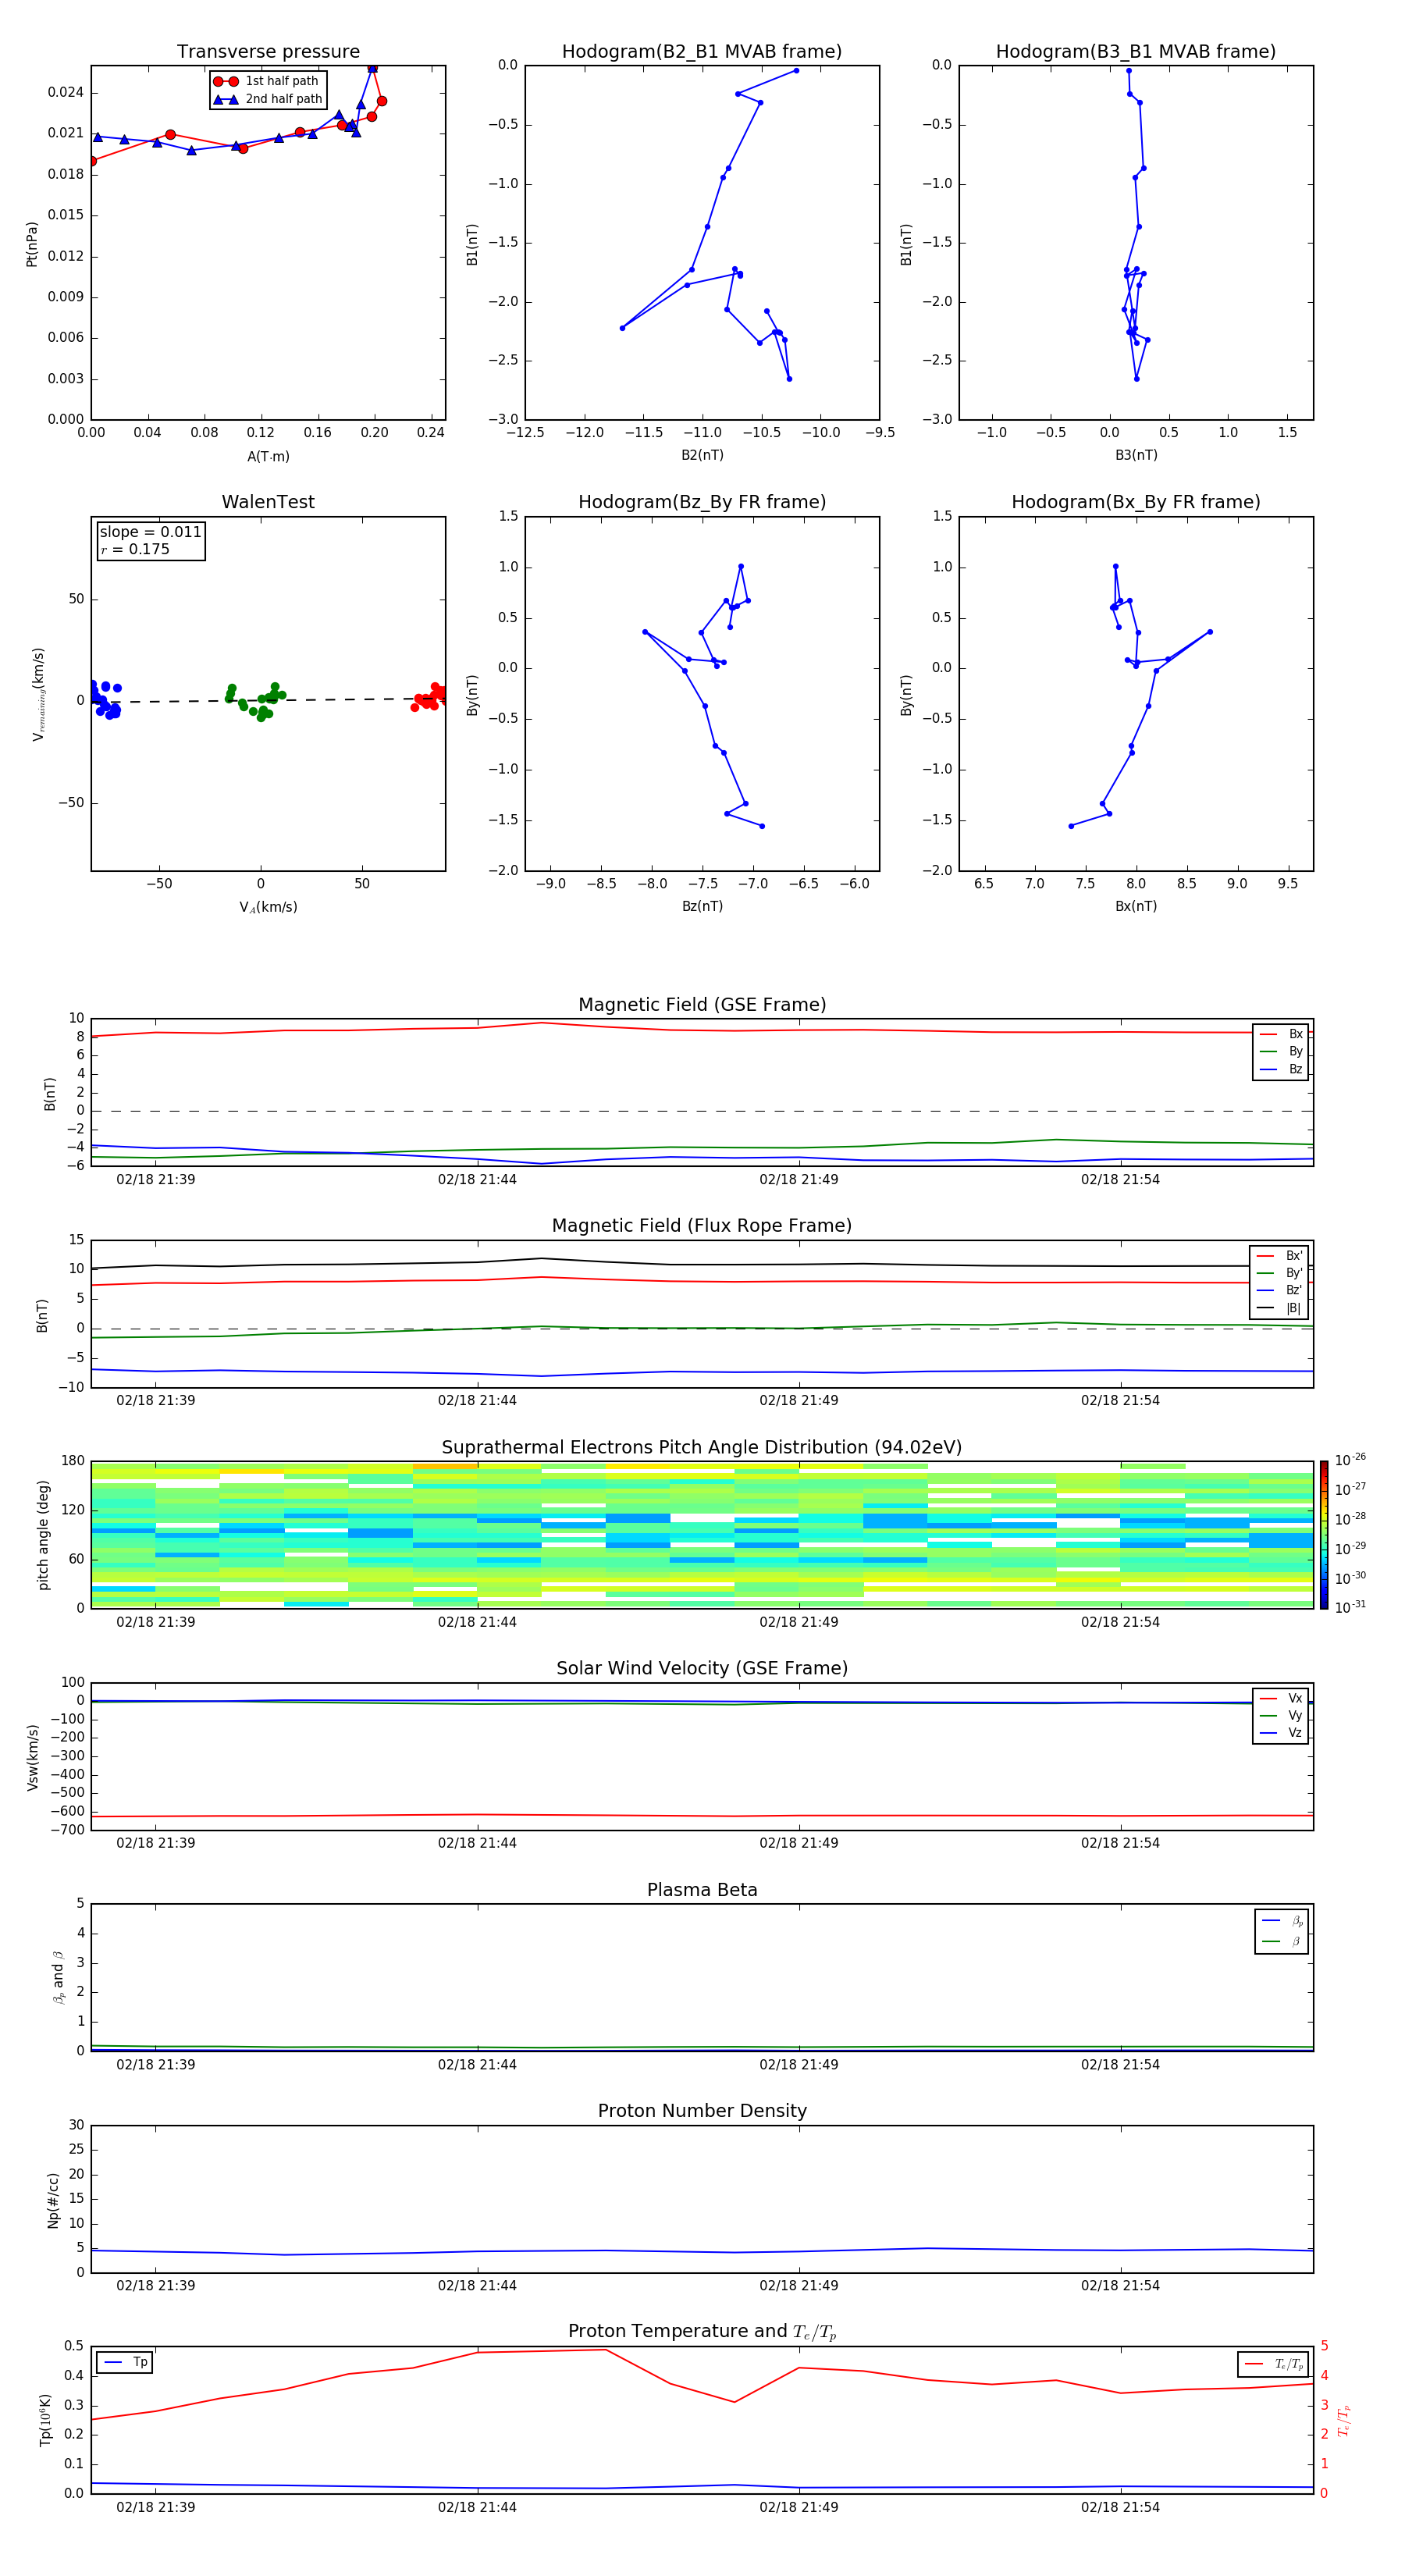Click '02/18 21:54' tick under proton temperature plot
This screenshot has height=2576, width=1405.
(x=1120, y=2507)
